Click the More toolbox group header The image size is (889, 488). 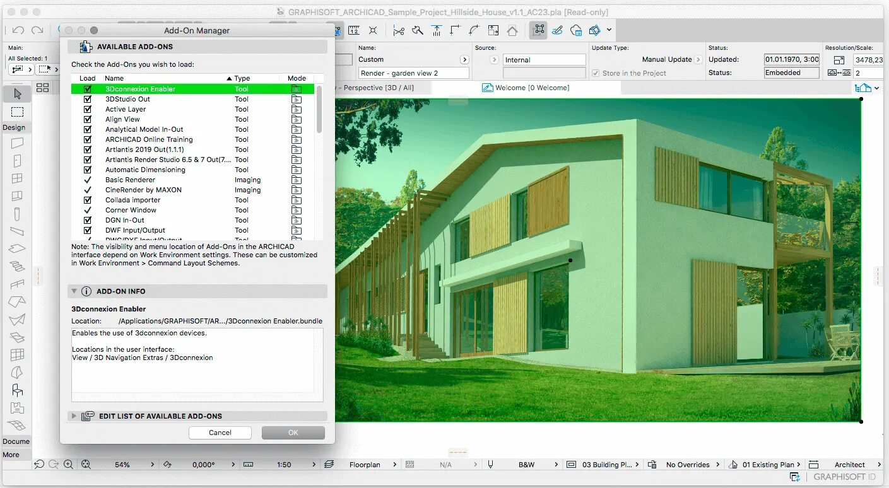[x=16, y=455]
